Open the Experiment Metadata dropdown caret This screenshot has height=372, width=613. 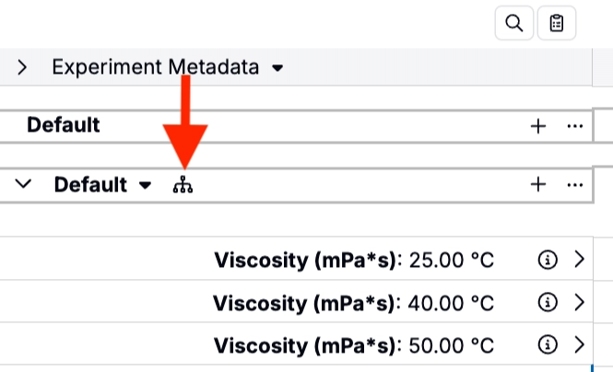click(277, 68)
